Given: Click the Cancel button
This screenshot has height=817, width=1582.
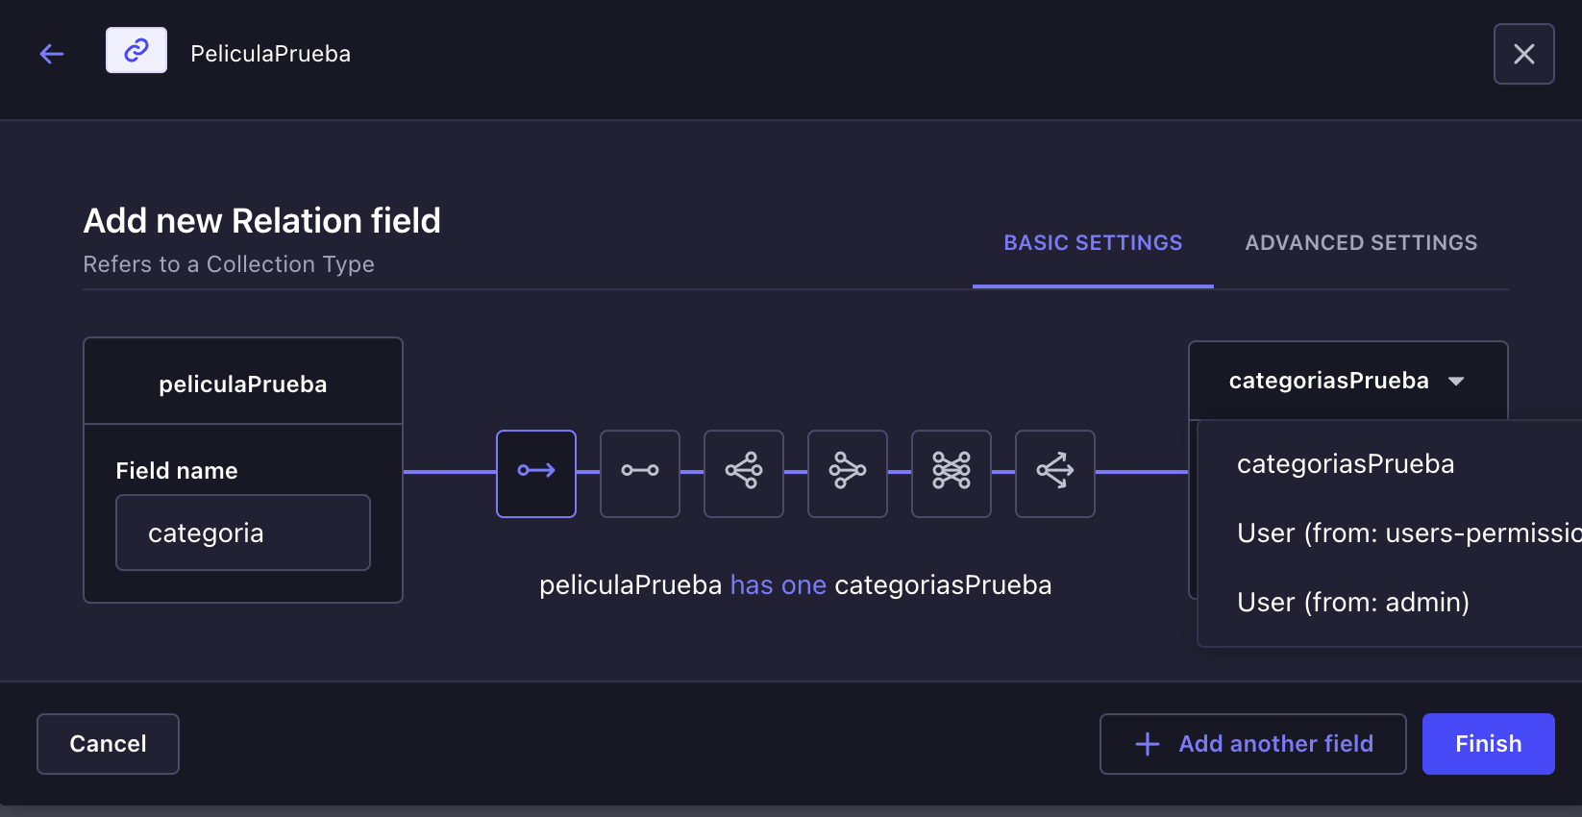Looking at the screenshot, I should coord(108,744).
